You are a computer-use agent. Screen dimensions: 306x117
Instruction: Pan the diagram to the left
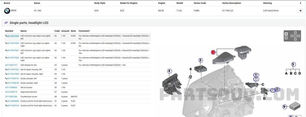coord(292,36)
